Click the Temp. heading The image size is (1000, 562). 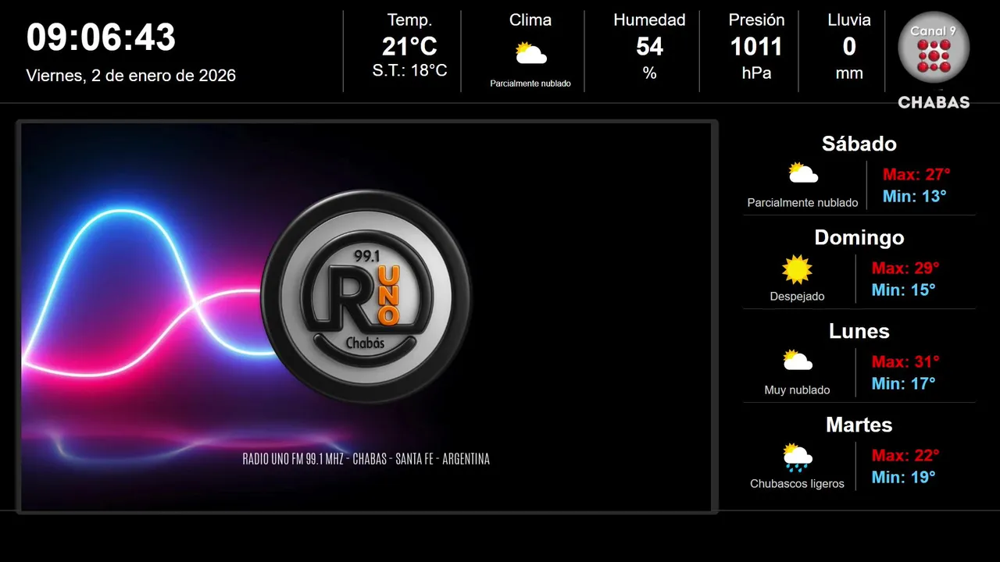point(409,20)
